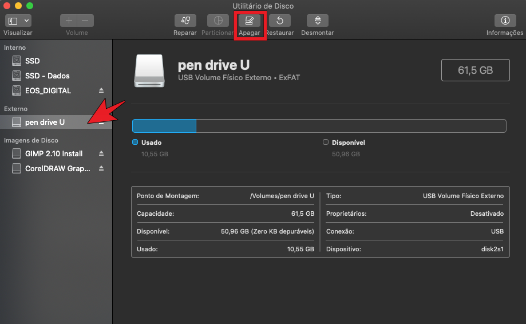Eject the EOS_DIGITAL volume

pos(101,90)
